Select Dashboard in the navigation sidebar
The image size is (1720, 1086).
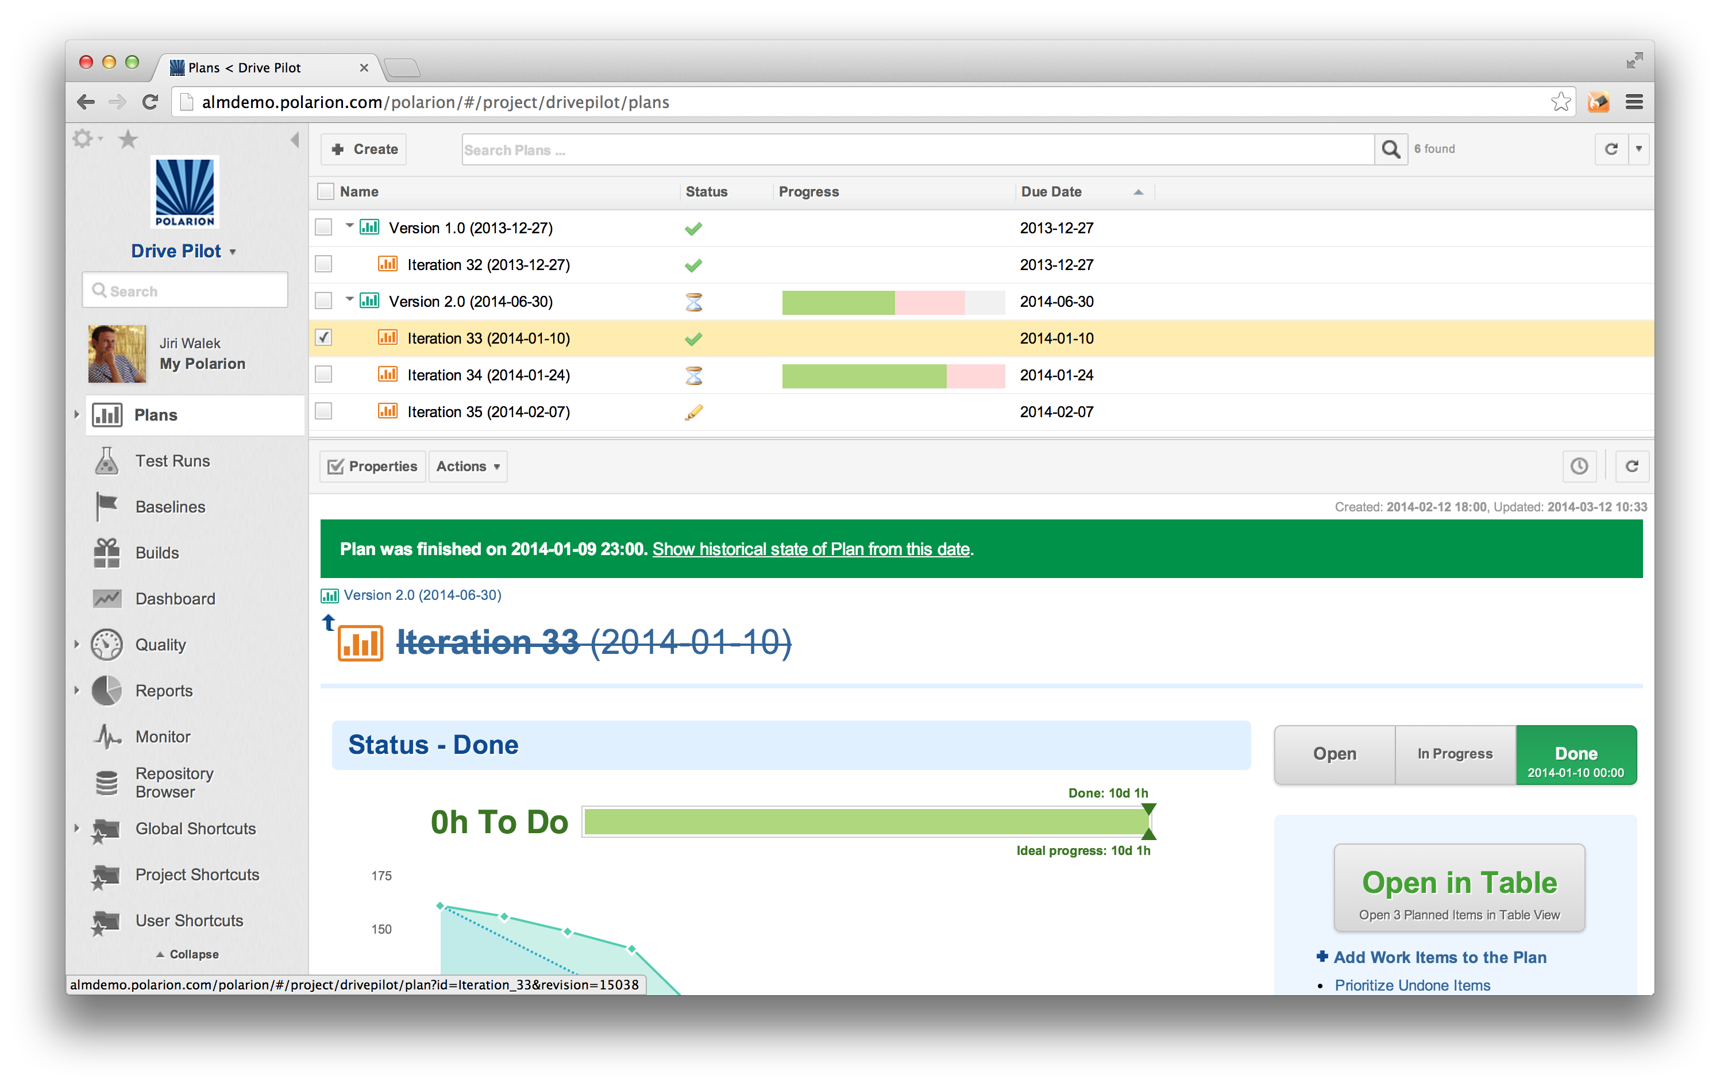175,599
